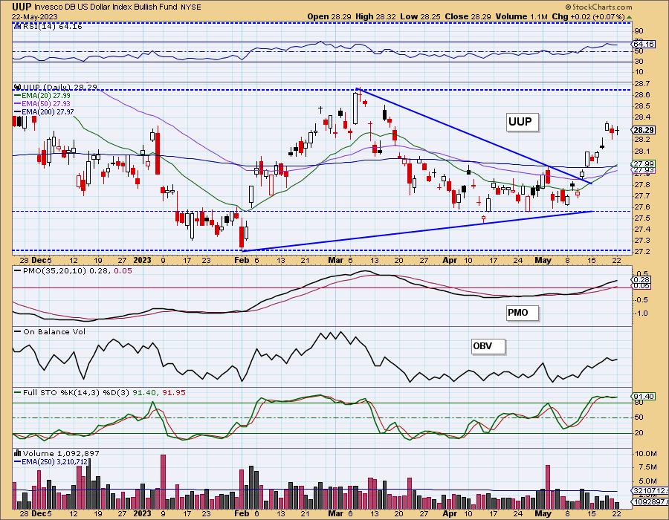Select the Volume 1,092,897 legend label

(x=61, y=453)
